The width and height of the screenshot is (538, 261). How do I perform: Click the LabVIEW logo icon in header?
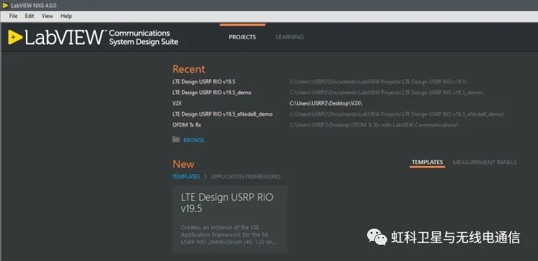pos(16,37)
